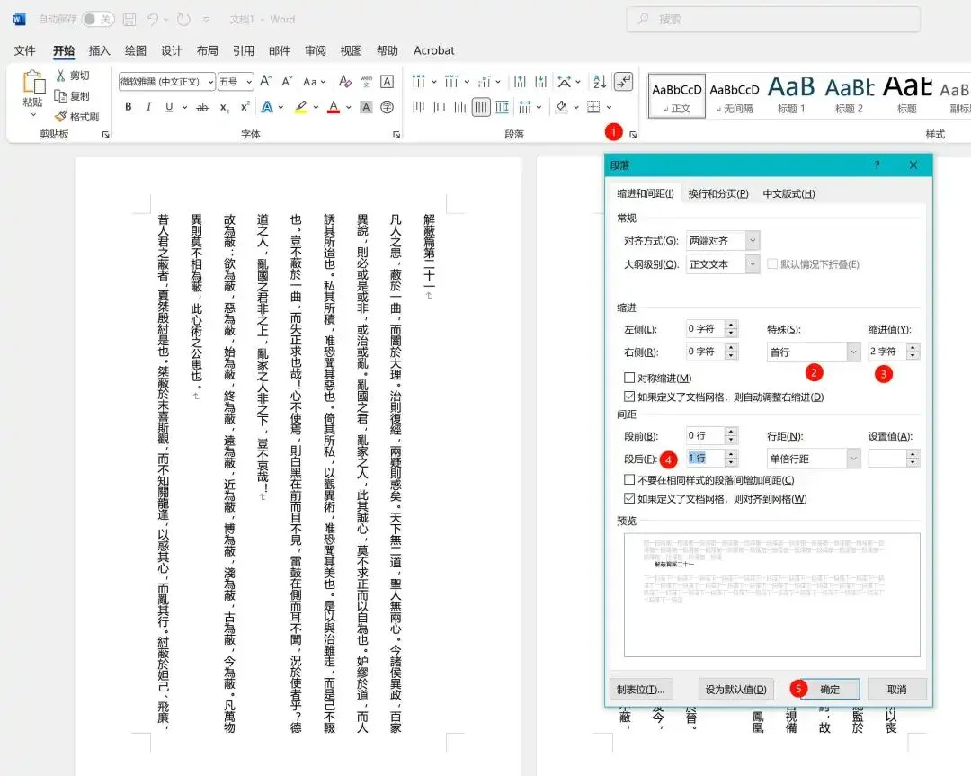
Task: Check 不要在相同样式的段落间增加间距 checkbox
Action: pos(629,480)
